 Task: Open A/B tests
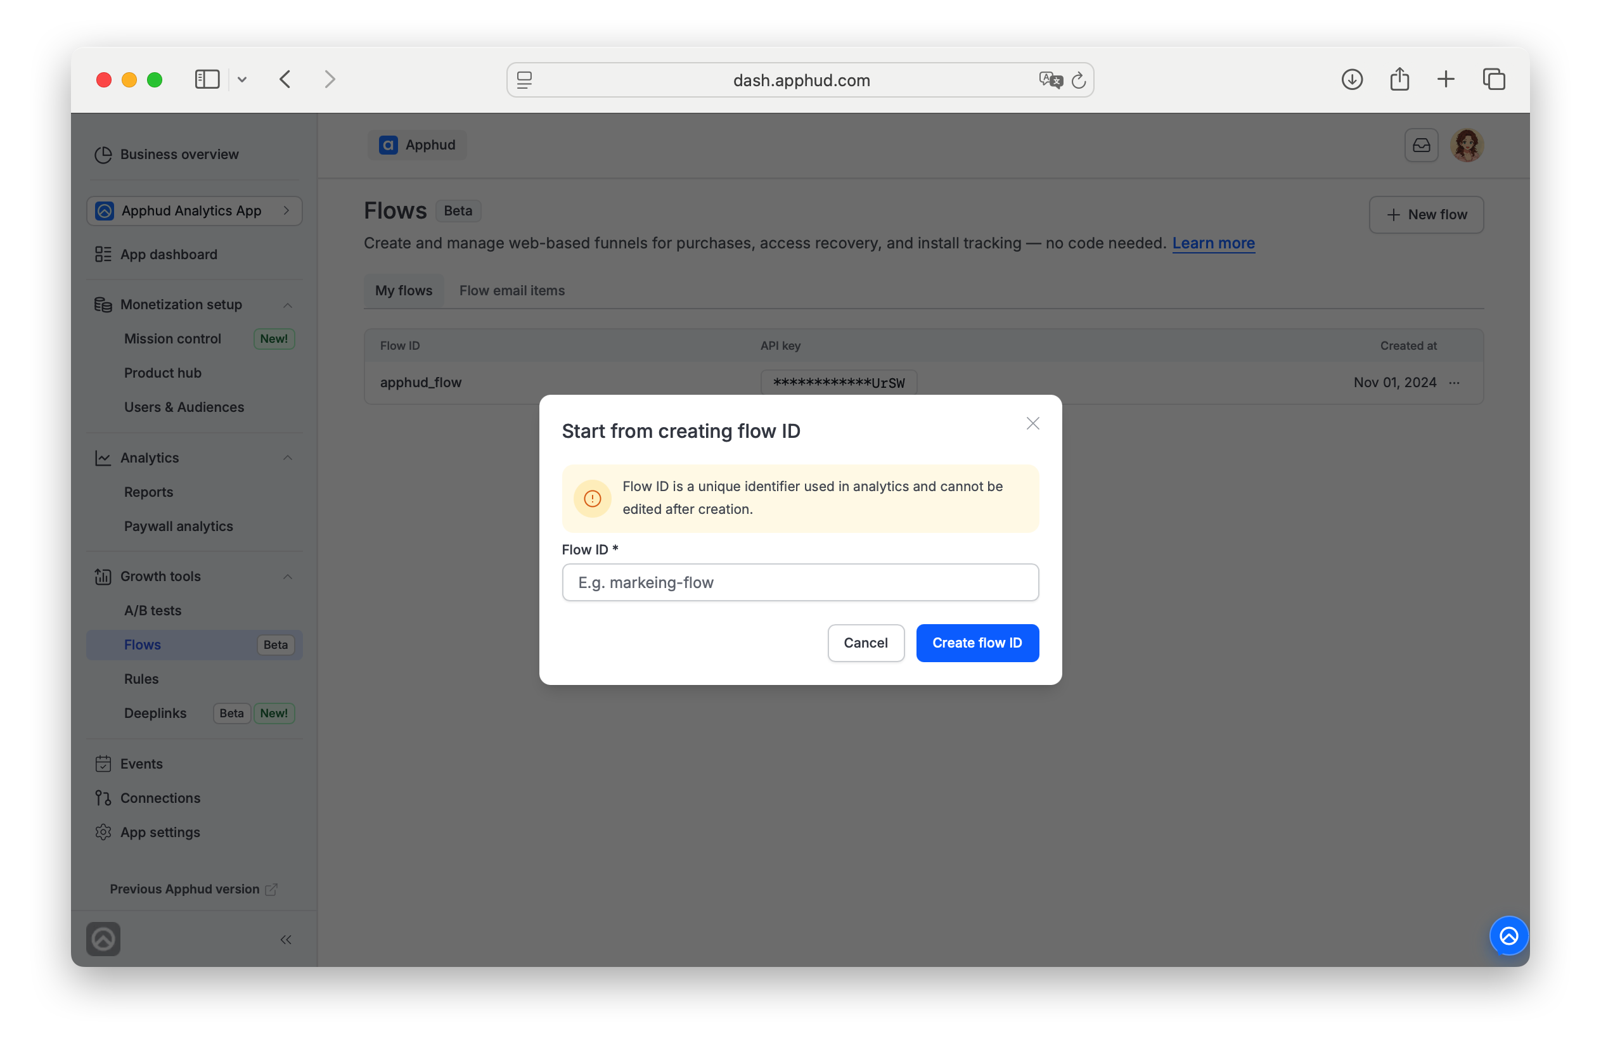coord(153,610)
